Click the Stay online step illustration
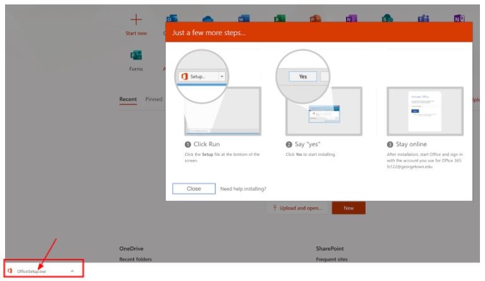 (x=425, y=112)
